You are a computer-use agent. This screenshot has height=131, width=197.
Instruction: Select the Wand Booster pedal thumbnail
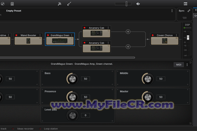28,41
